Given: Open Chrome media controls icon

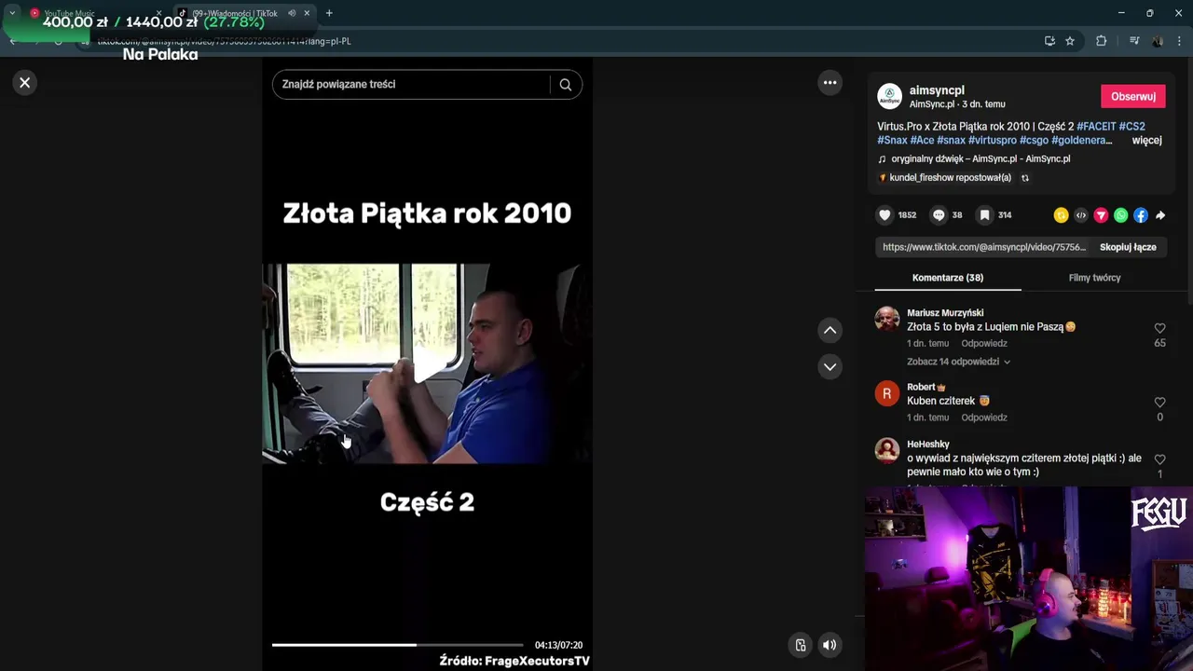Looking at the screenshot, I should pos(1134,41).
